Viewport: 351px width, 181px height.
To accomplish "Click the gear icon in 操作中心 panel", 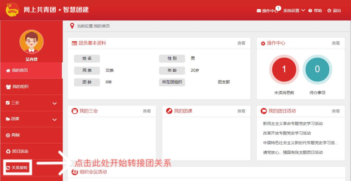I will [x=263, y=43].
